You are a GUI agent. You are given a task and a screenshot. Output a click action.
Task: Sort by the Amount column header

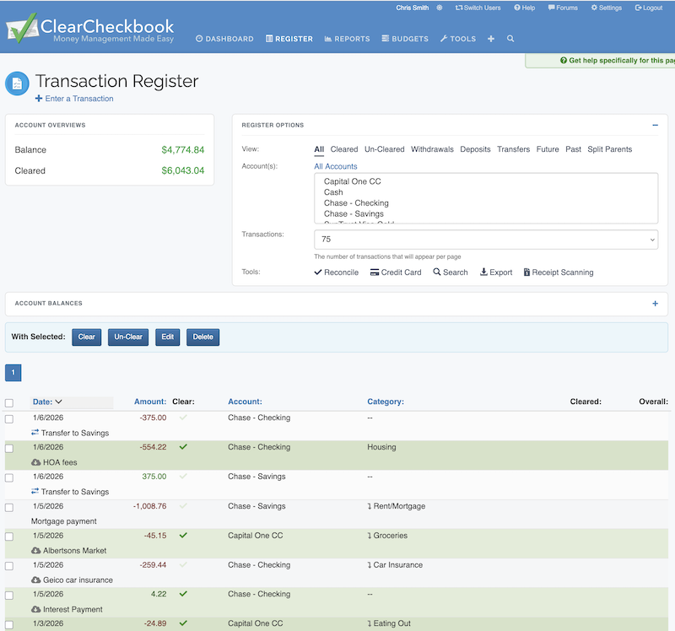click(x=150, y=402)
